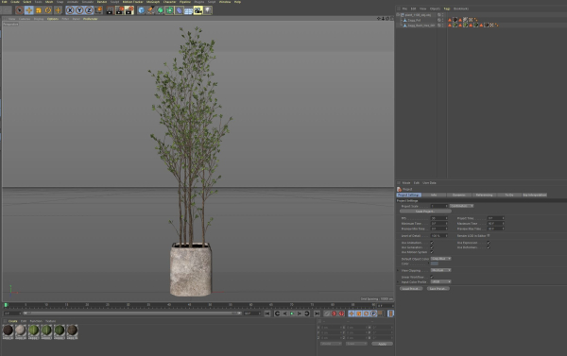
Task: Click the coordinate system icon after Z
Action: click(98, 10)
